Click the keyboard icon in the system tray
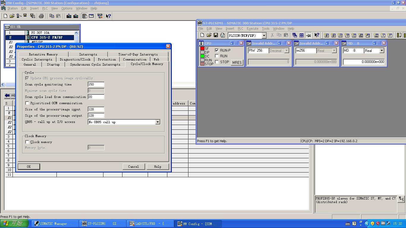This screenshot has width=406, height=228. [348, 224]
